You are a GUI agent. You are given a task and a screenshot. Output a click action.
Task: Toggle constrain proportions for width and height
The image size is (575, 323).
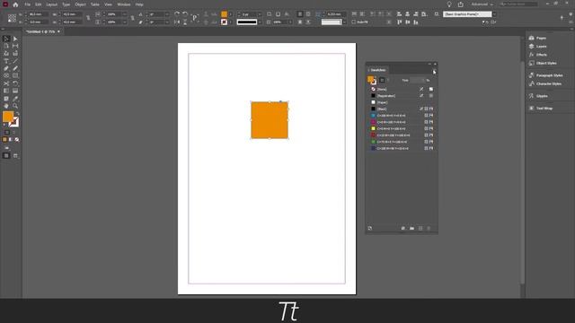pos(88,18)
